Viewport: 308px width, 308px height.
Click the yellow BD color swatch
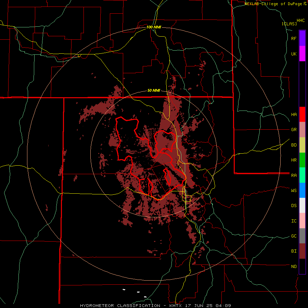tap(302, 145)
